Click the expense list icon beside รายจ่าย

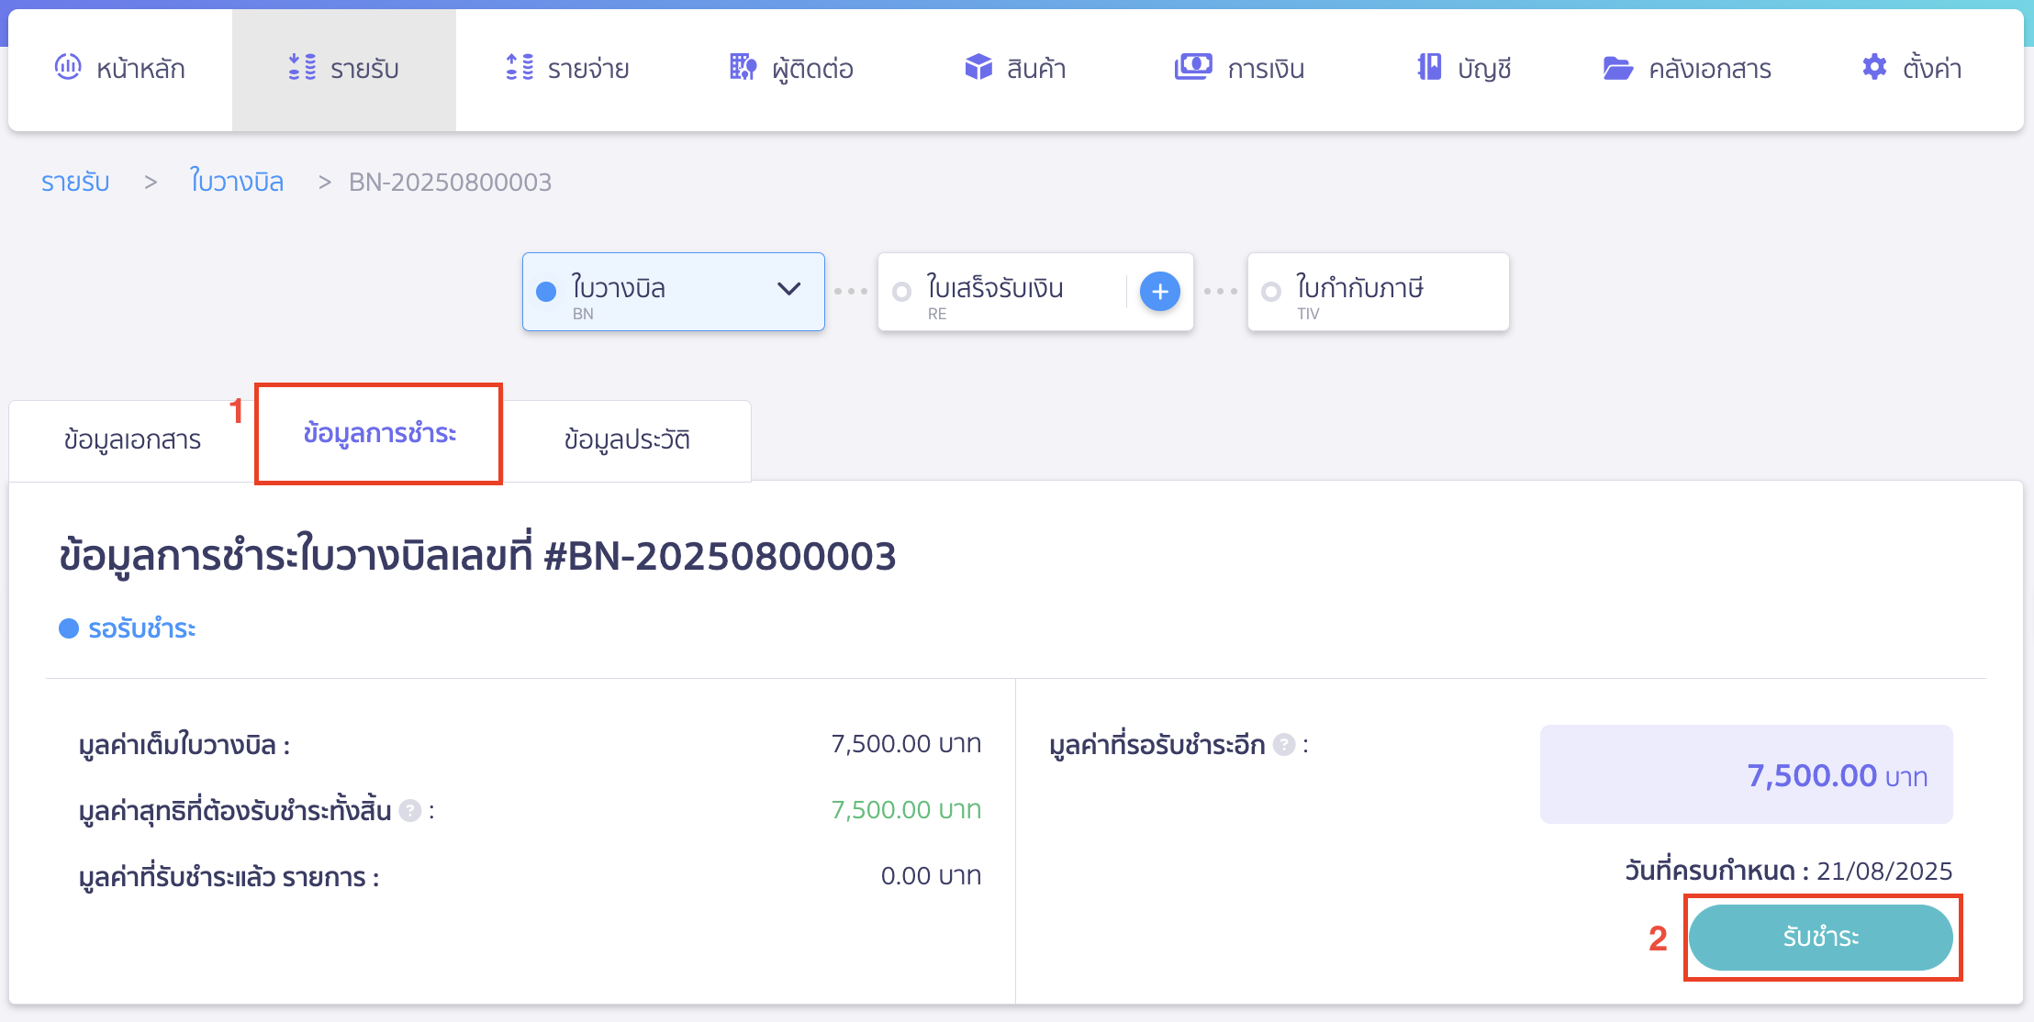[x=520, y=67]
